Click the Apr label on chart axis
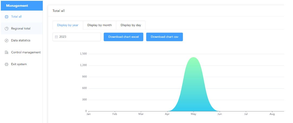This screenshot has height=123, width=293. (167, 114)
